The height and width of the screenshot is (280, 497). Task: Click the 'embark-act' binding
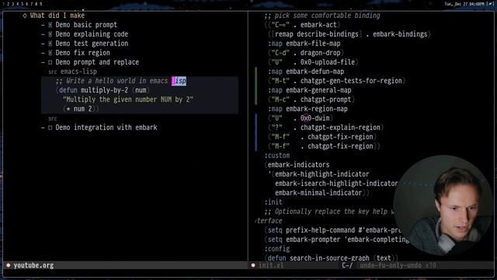pos(318,25)
